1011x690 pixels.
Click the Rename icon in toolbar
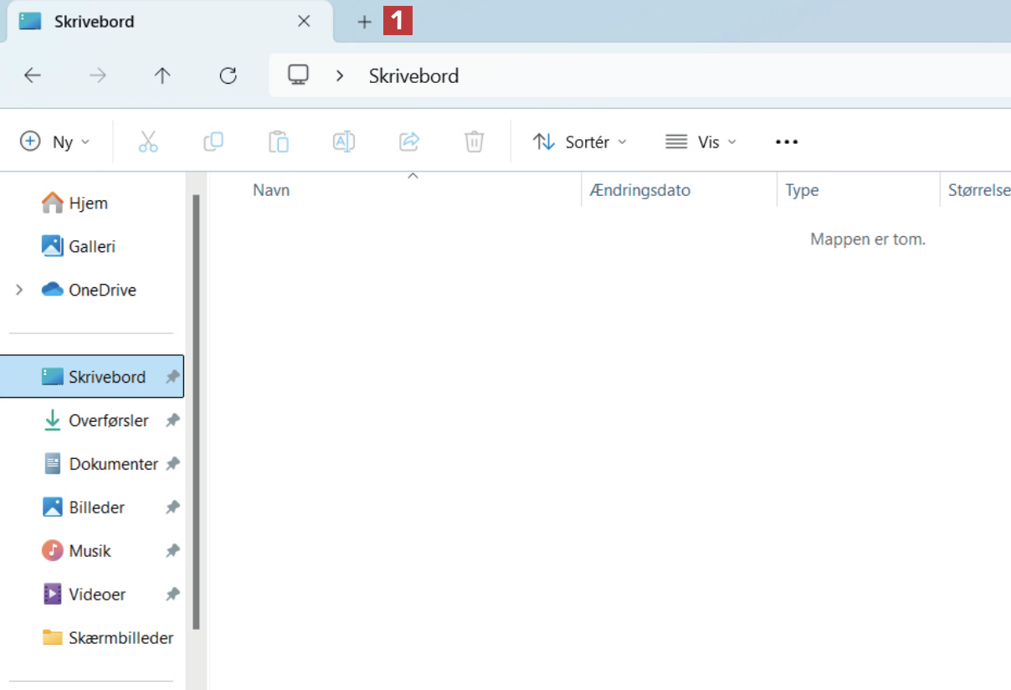pos(344,142)
